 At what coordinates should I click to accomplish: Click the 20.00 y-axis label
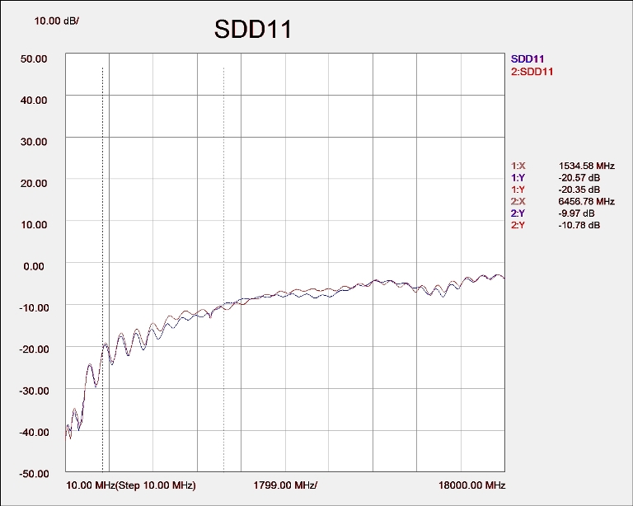pos(34,183)
